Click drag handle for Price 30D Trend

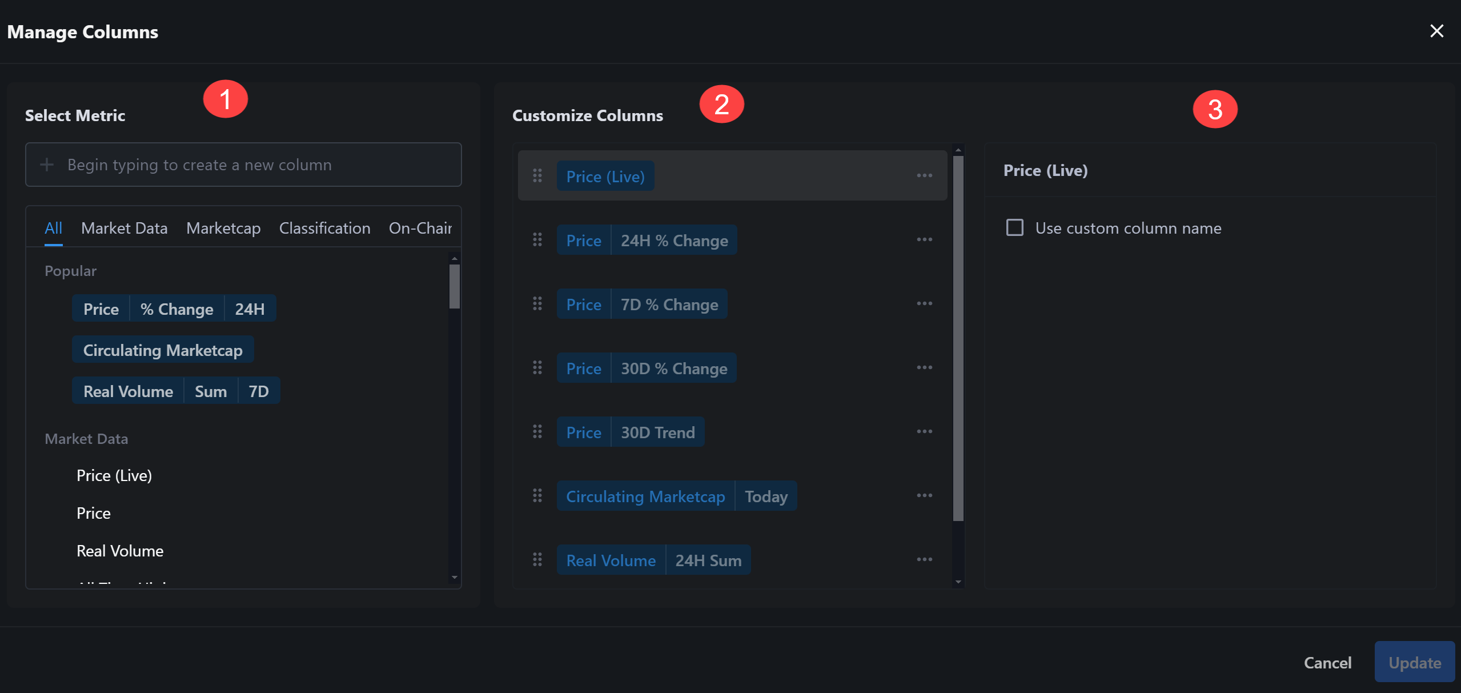tap(537, 432)
